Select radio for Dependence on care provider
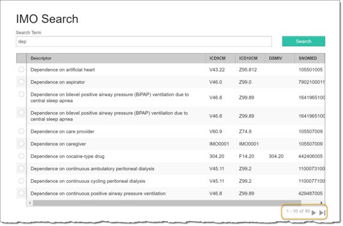This screenshot has height=226, width=343. 21,131
